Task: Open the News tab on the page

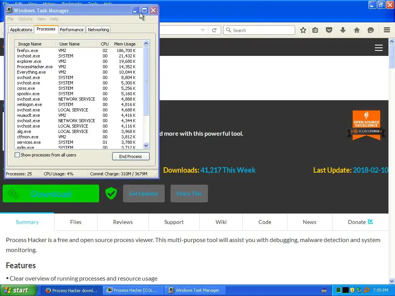Action: pyautogui.click(x=310, y=222)
